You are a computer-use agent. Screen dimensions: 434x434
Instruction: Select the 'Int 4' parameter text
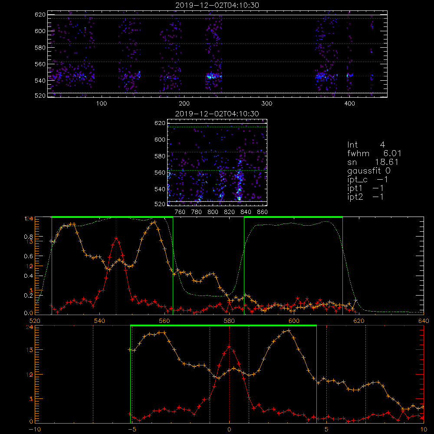(366, 145)
